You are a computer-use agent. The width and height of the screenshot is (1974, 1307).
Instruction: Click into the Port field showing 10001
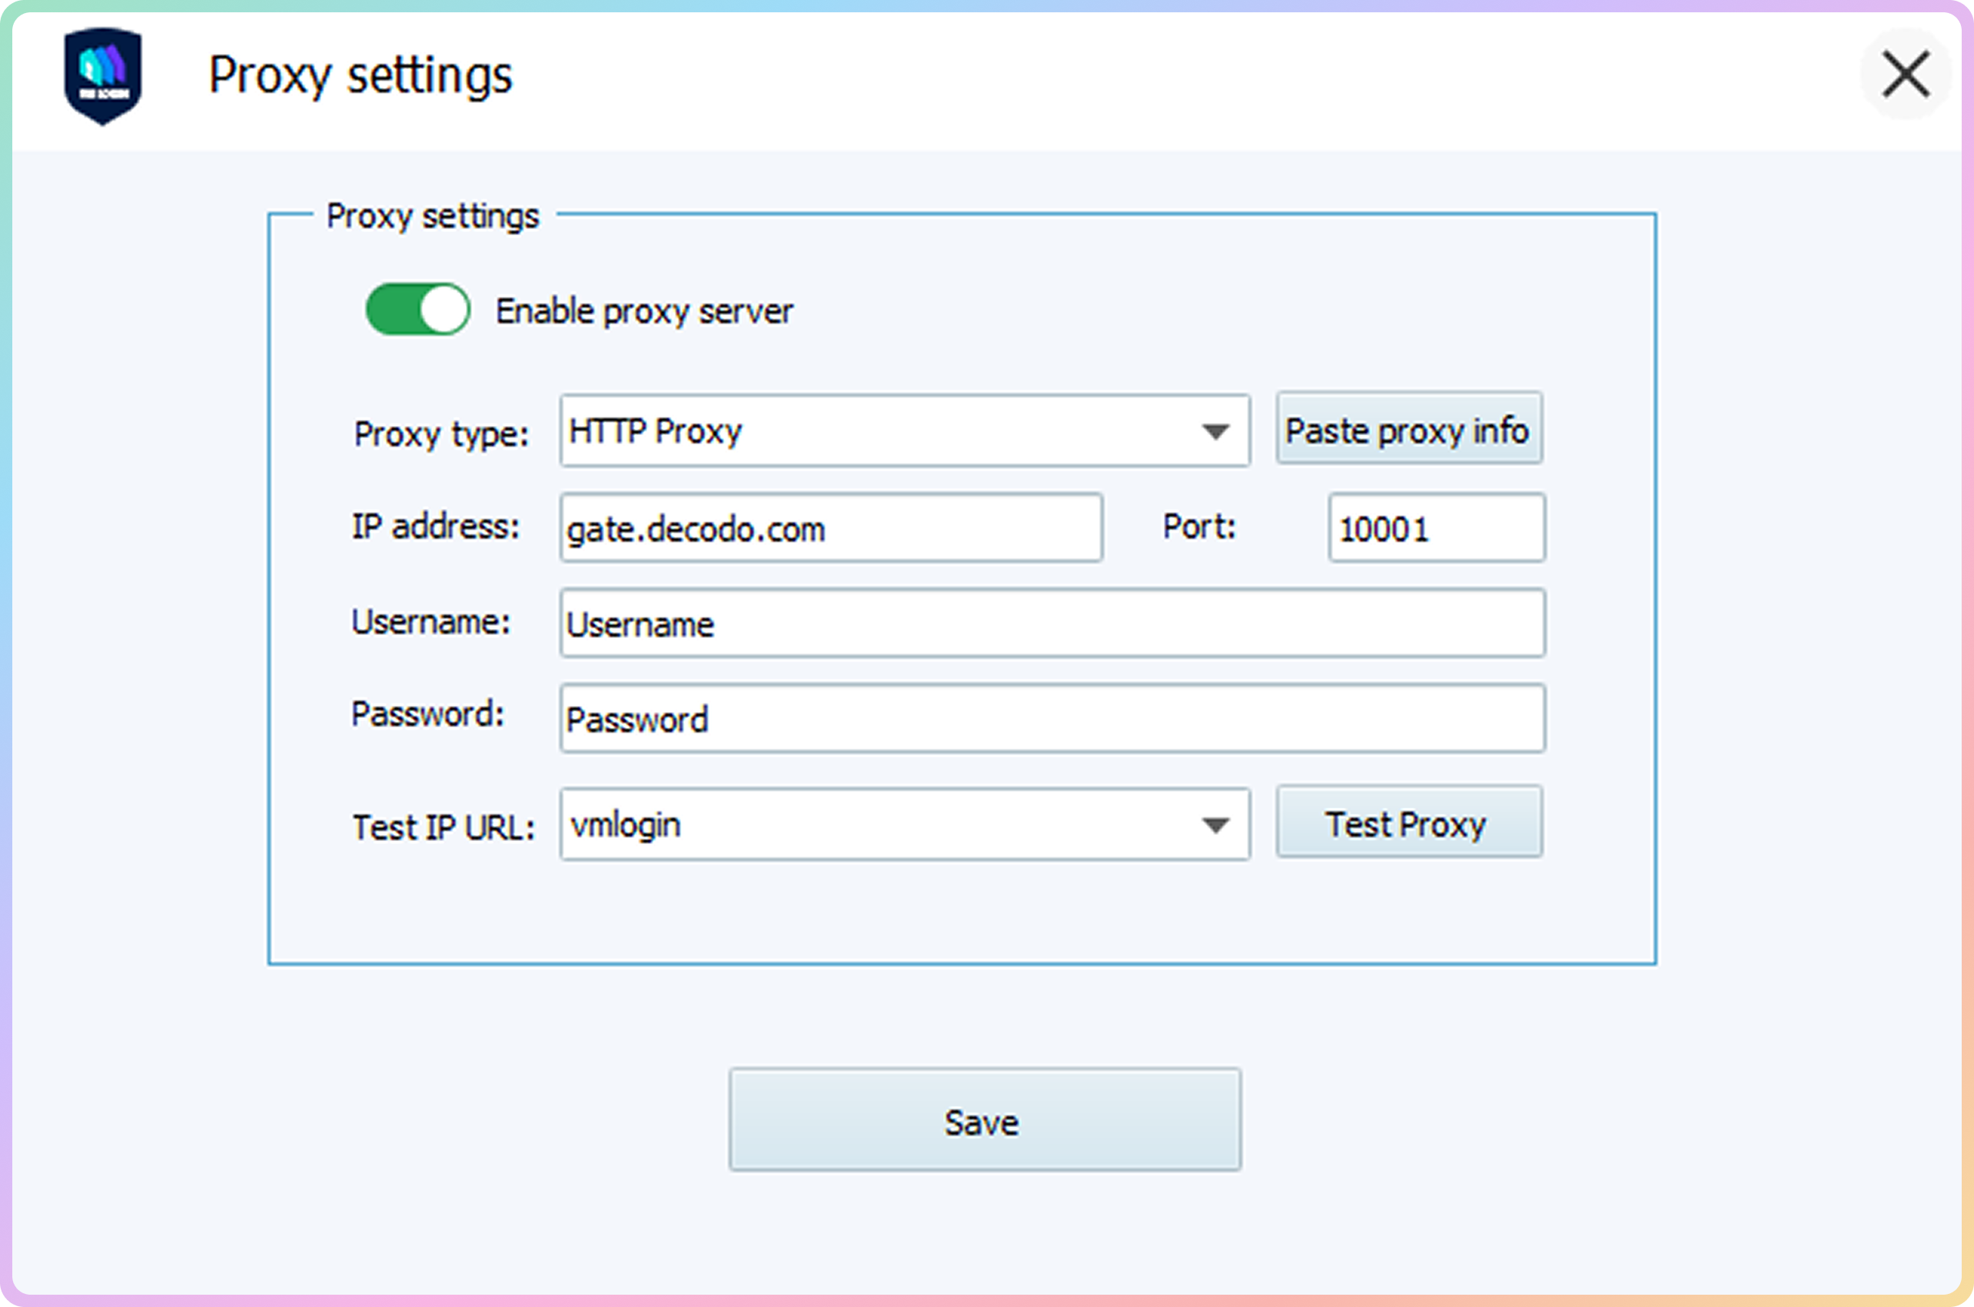[1436, 527]
